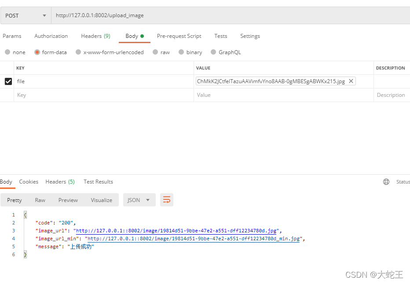The height and width of the screenshot is (283, 410).
Task: Open the Params tab
Action: click(12, 36)
